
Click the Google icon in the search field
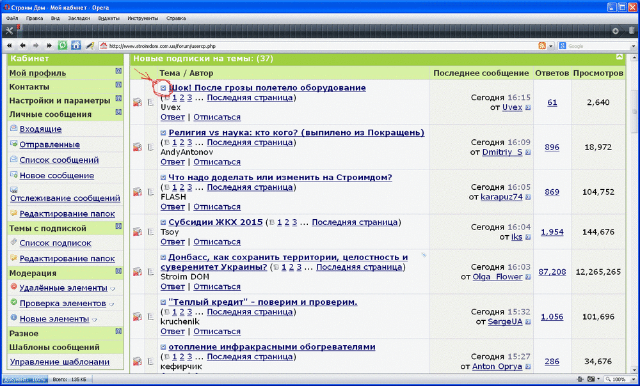pyautogui.click(x=563, y=45)
